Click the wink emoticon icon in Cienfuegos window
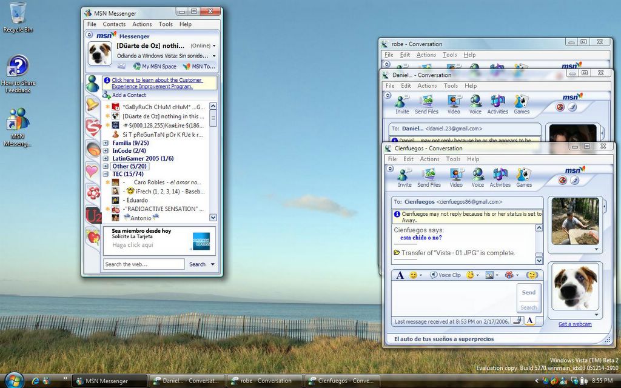Screen dimensions: 621x388 tap(470, 275)
